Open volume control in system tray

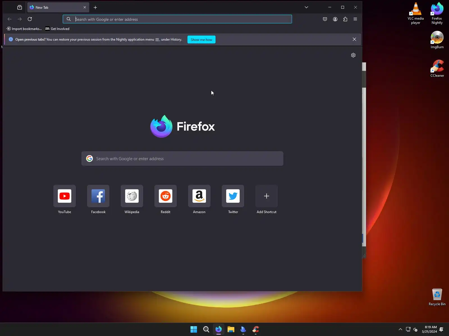click(x=416, y=329)
